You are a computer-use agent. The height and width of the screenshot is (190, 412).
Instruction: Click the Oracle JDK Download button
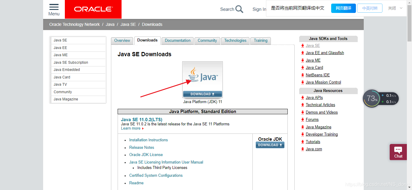pyautogui.click(x=270, y=145)
